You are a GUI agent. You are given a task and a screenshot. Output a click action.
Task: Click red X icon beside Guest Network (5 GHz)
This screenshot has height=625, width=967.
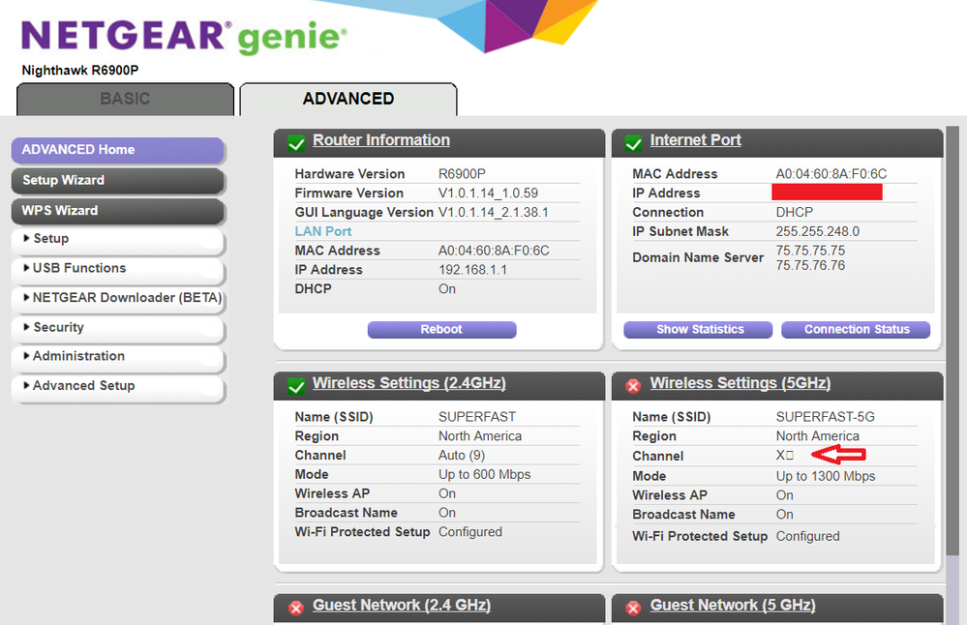633,609
